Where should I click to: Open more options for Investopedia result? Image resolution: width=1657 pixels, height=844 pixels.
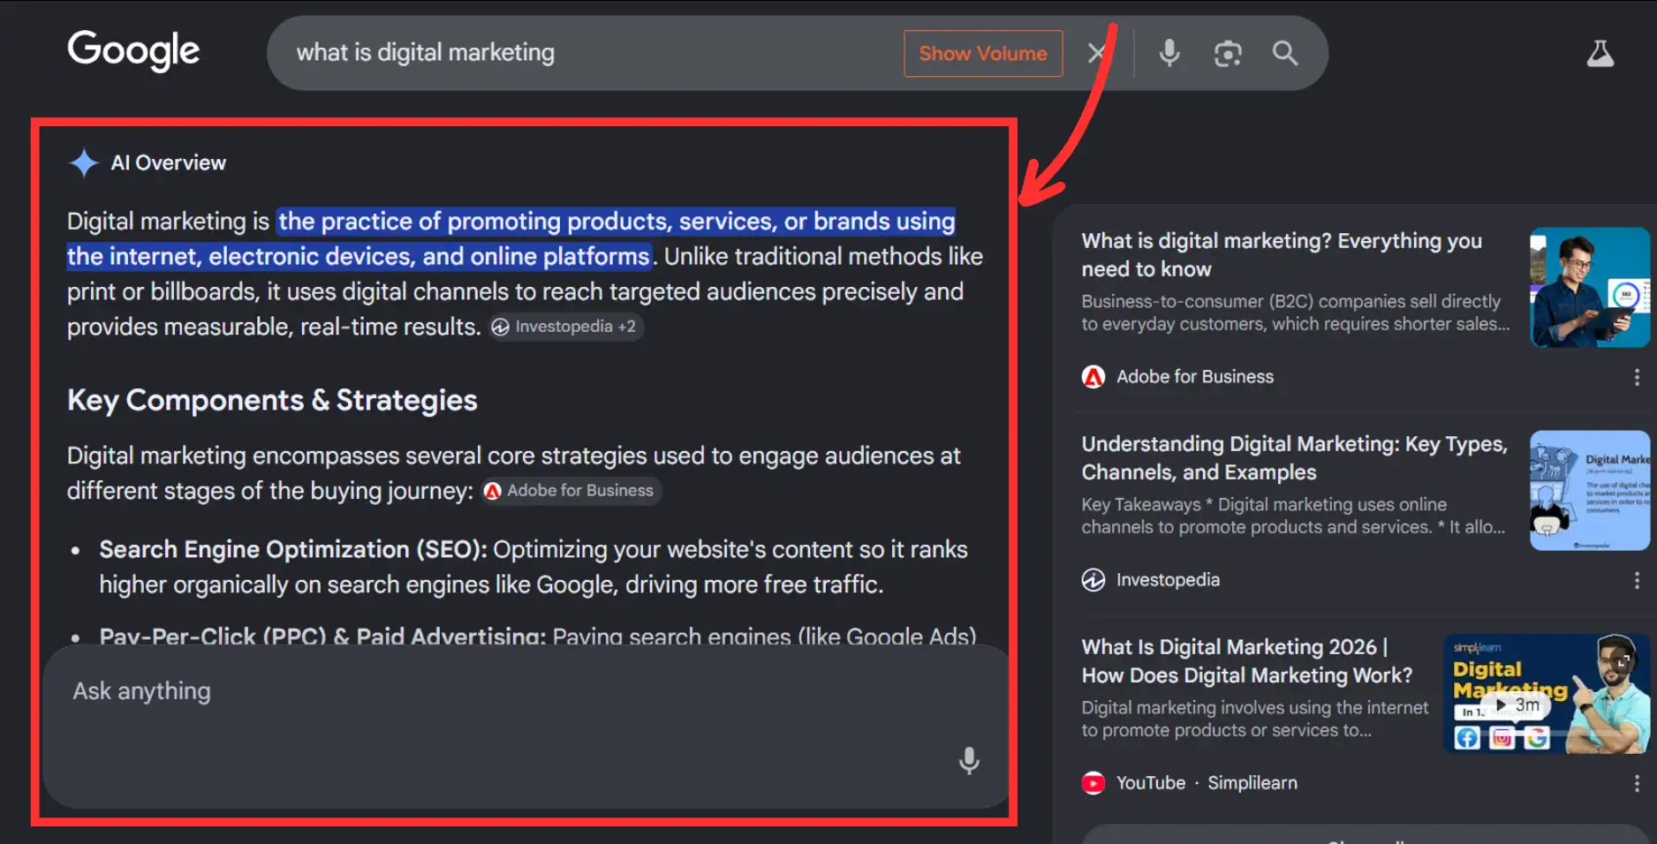1637,580
